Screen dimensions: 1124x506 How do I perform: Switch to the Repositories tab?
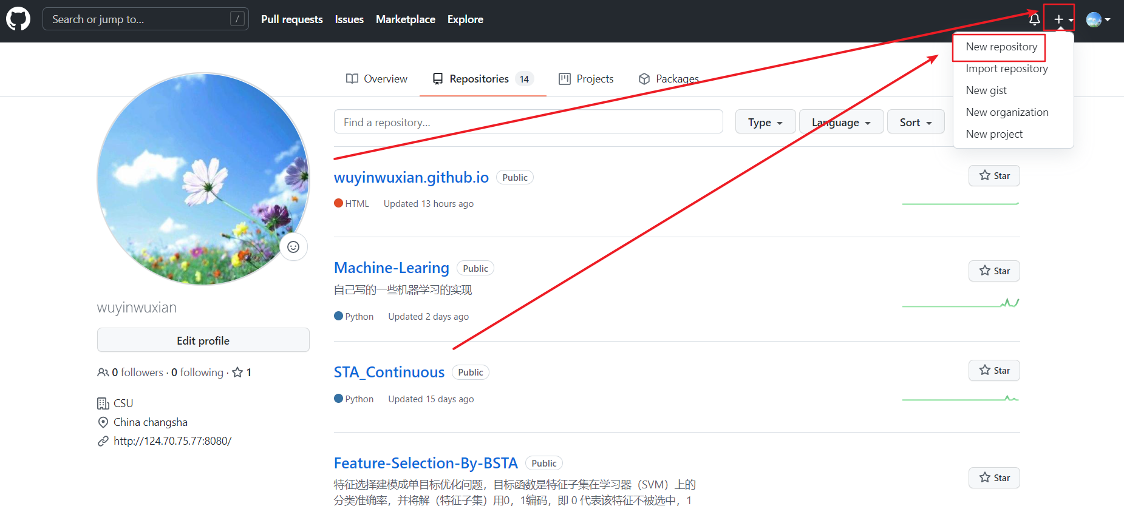(x=483, y=79)
